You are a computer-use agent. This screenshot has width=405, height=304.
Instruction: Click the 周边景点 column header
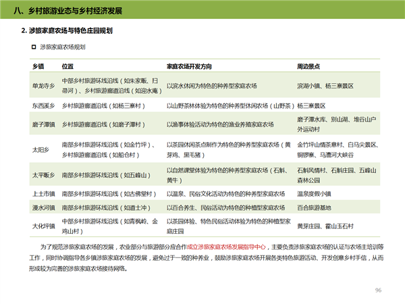(309, 67)
